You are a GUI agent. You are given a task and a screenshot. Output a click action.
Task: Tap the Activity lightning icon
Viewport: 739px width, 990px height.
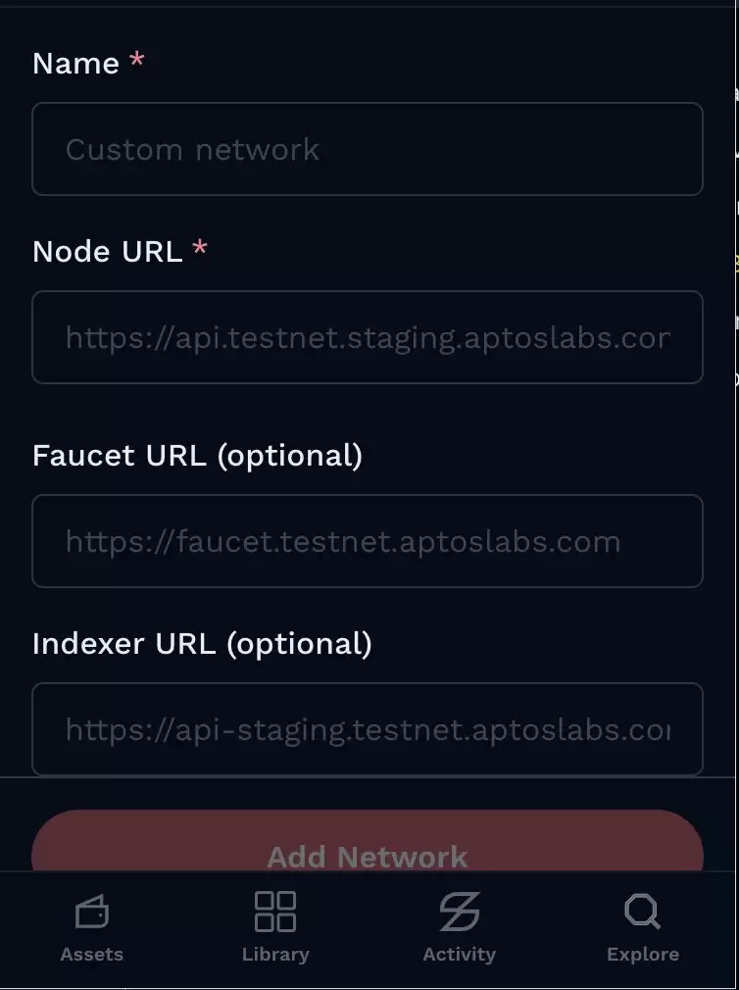click(459, 911)
